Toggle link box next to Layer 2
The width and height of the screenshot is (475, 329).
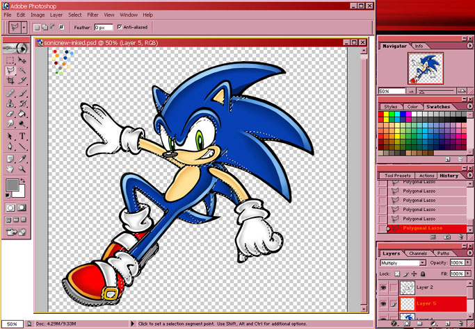pyautogui.click(x=393, y=287)
